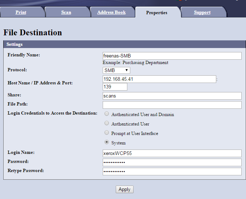Screen dimensions: 246x199
Task: Go to the Support tab
Action: pyautogui.click(x=202, y=12)
